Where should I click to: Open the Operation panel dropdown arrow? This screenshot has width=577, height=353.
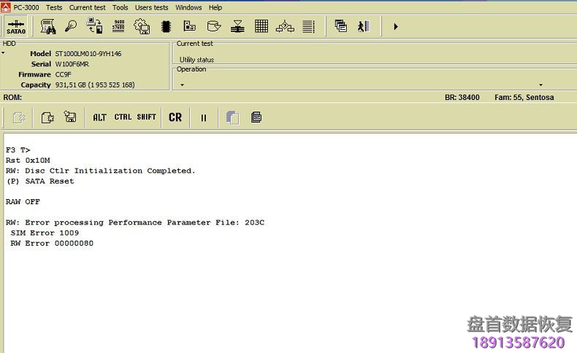click(x=182, y=85)
